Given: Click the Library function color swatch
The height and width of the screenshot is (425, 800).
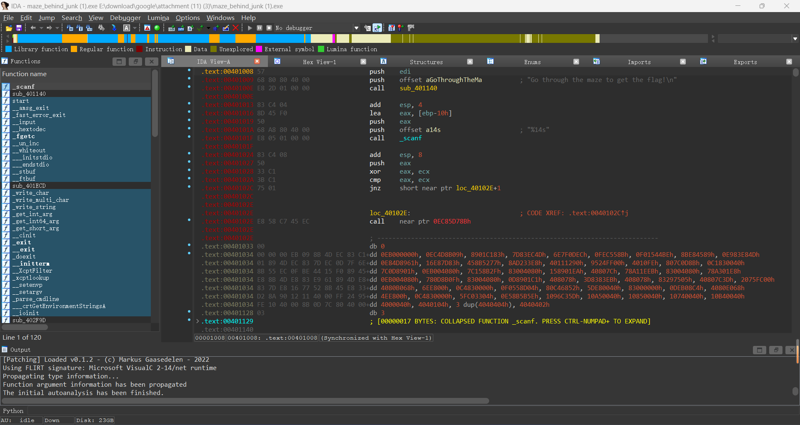Looking at the screenshot, I should pyautogui.click(x=8, y=49).
